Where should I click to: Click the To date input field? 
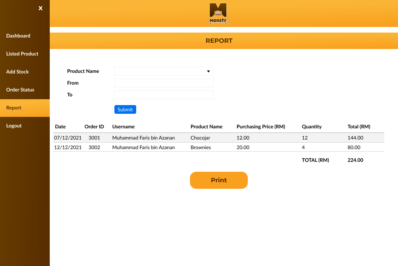[x=164, y=95]
